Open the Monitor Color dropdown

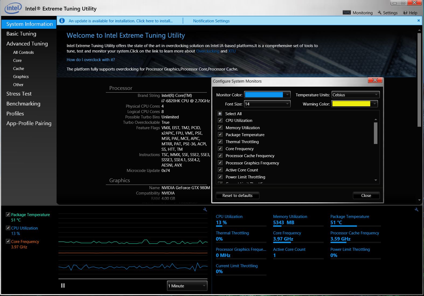[287, 95]
